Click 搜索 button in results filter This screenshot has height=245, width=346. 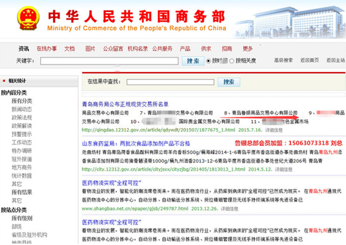tap(229, 82)
